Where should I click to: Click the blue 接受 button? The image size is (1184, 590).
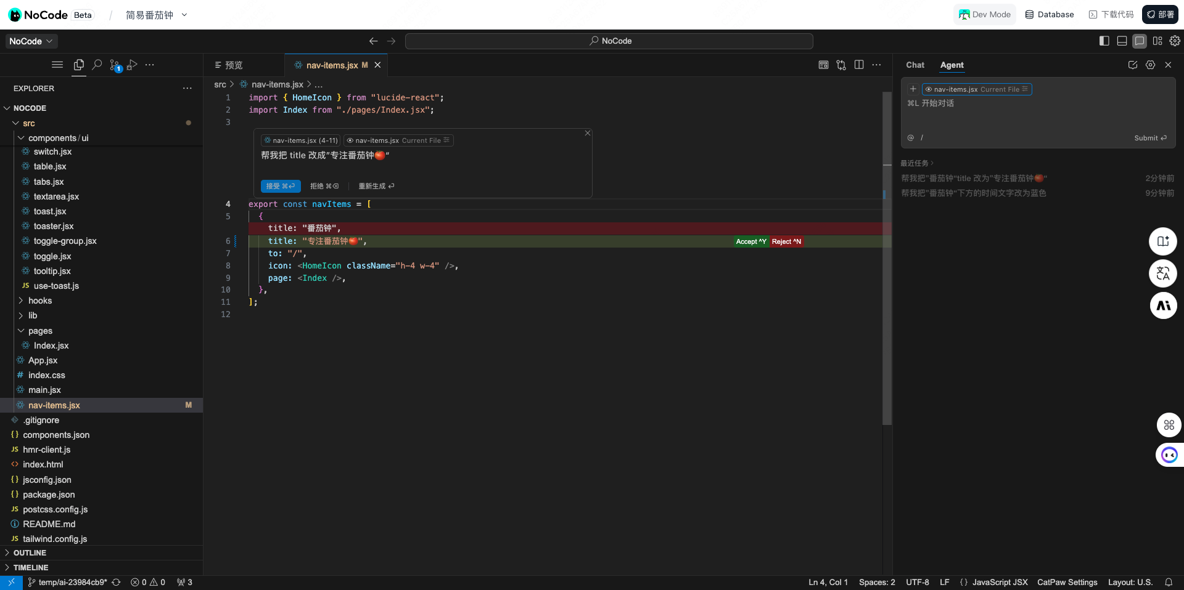[x=281, y=186]
